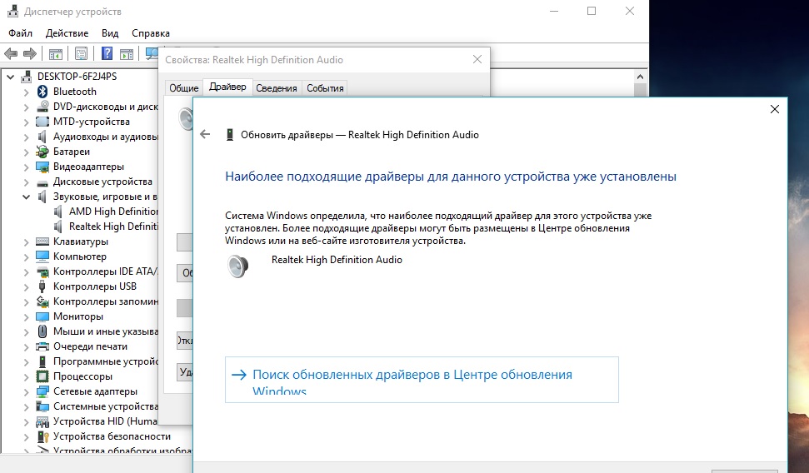Click the Клавиатуры keyboard icon
This screenshot has width=809, height=473.
pyautogui.click(x=42, y=241)
